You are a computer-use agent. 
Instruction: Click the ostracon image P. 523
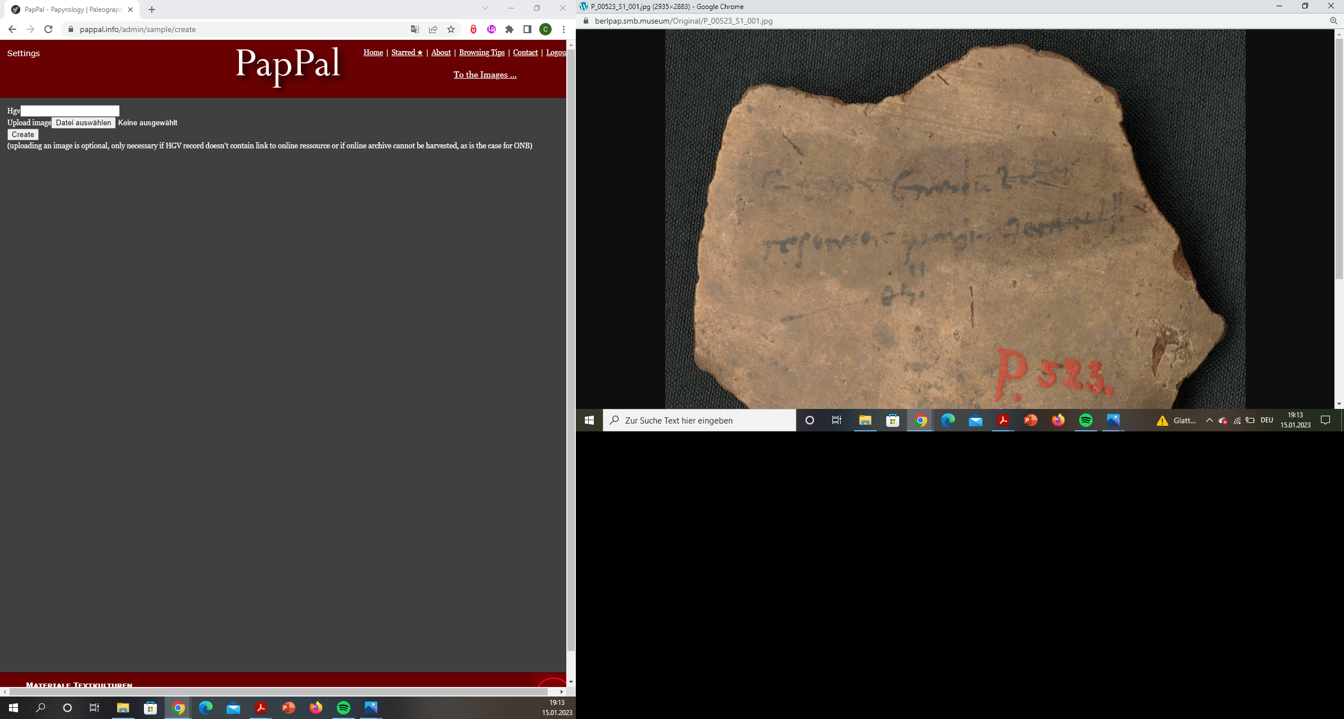pos(955,219)
